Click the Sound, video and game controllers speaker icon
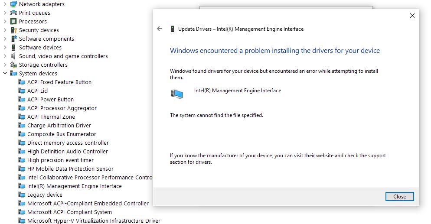The image size is (431, 224). [x=13, y=56]
